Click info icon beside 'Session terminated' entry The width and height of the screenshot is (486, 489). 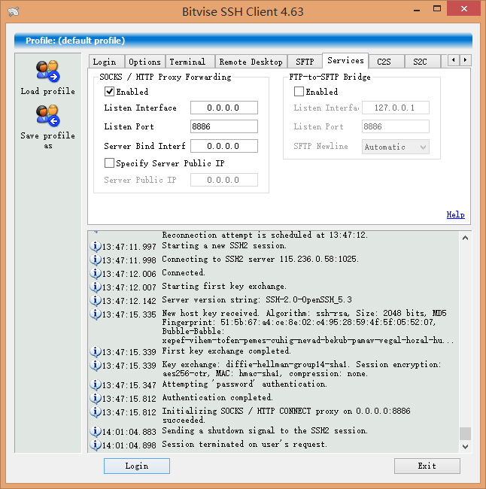pos(96,445)
